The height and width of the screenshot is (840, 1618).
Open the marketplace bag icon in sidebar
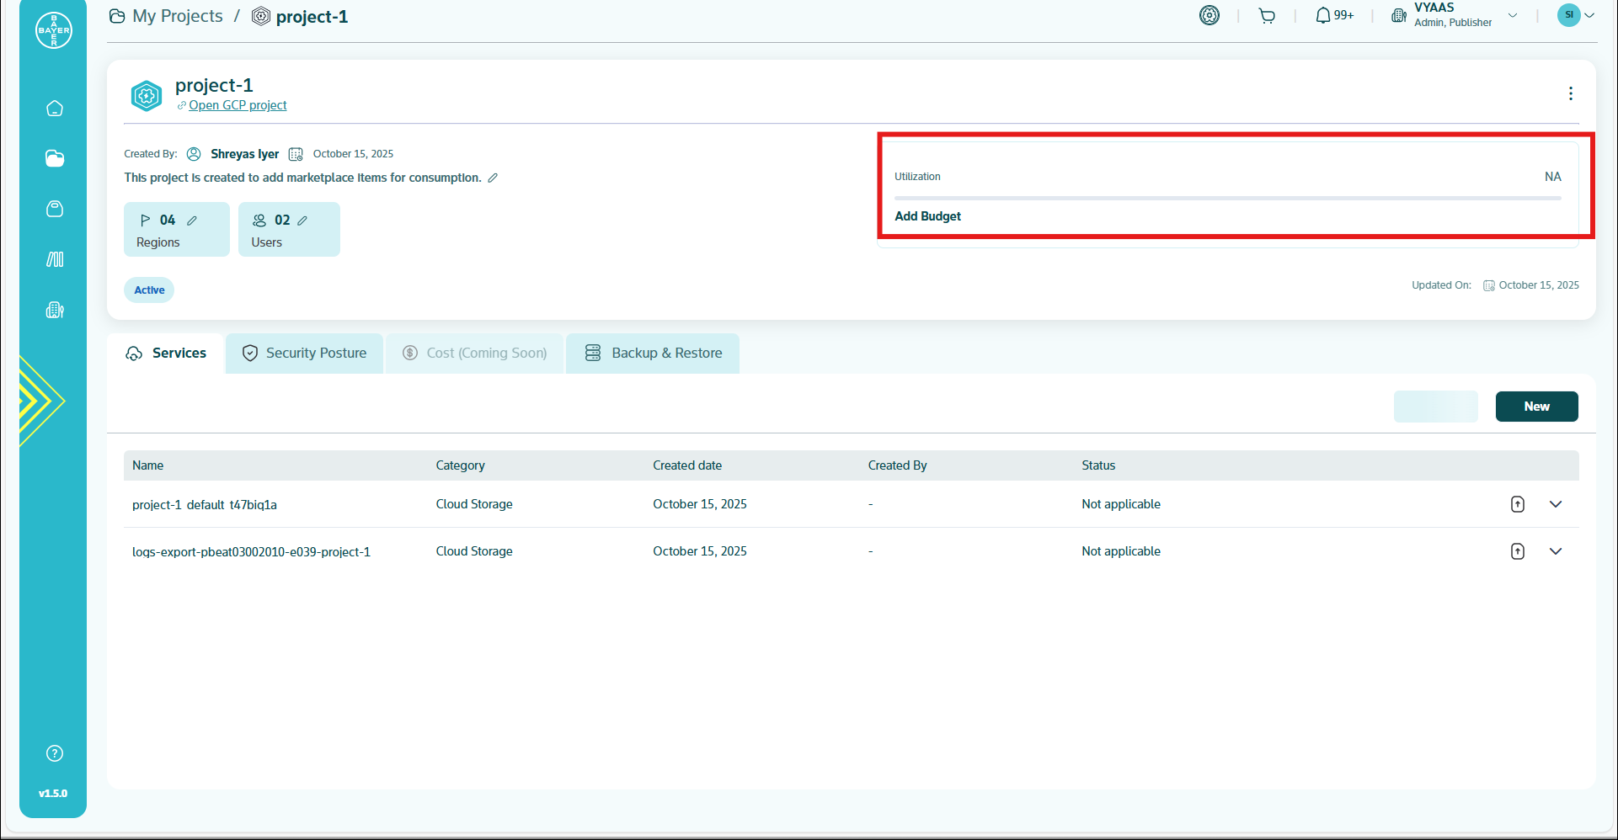point(55,209)
